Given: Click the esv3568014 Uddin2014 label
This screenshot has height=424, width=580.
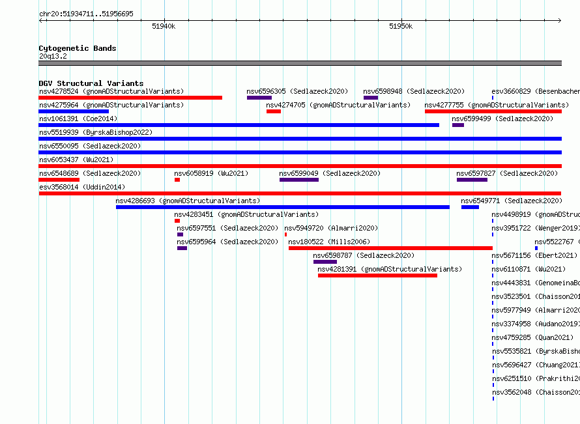Looking at the screenshot, I should tap(82, 187).
